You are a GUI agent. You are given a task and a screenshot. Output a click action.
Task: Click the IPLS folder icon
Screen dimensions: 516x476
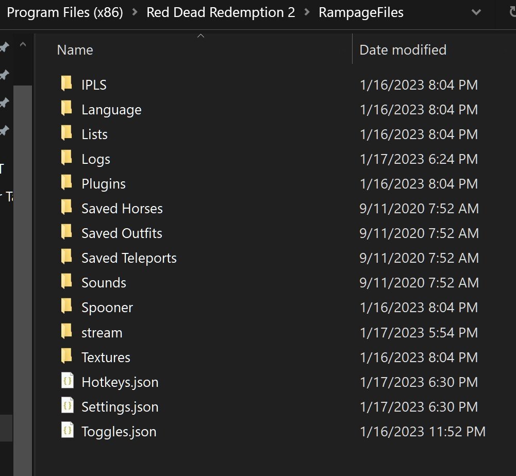[x=66, y=84]
